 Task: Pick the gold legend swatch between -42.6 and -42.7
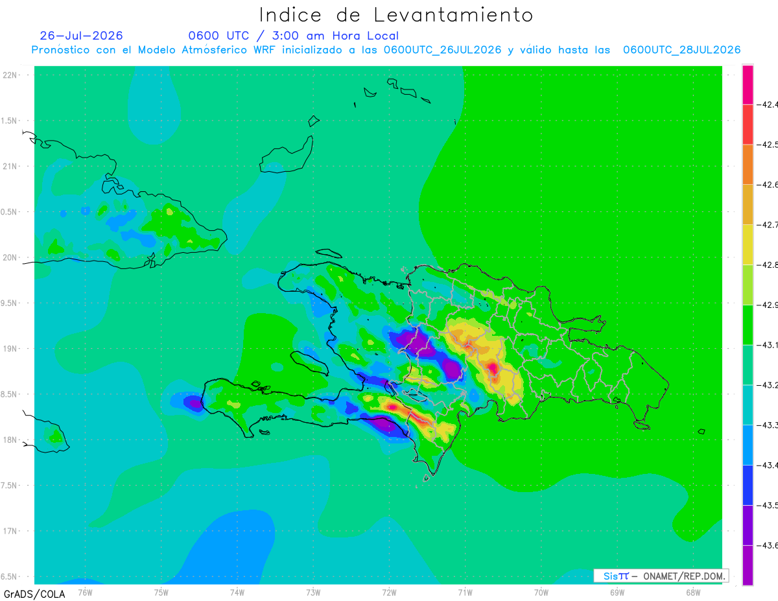(748, 205)
